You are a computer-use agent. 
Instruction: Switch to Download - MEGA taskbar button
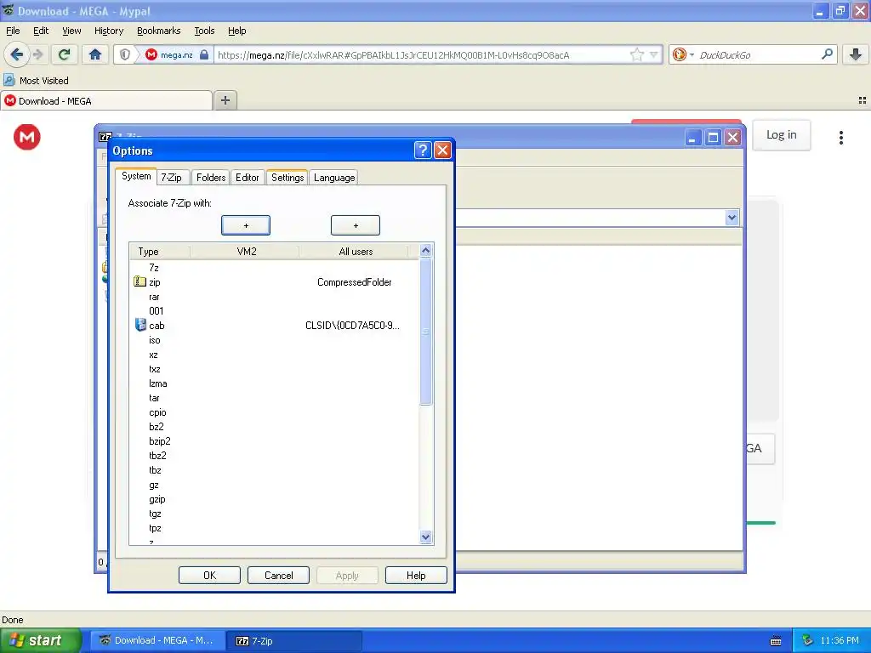point(157,641)
